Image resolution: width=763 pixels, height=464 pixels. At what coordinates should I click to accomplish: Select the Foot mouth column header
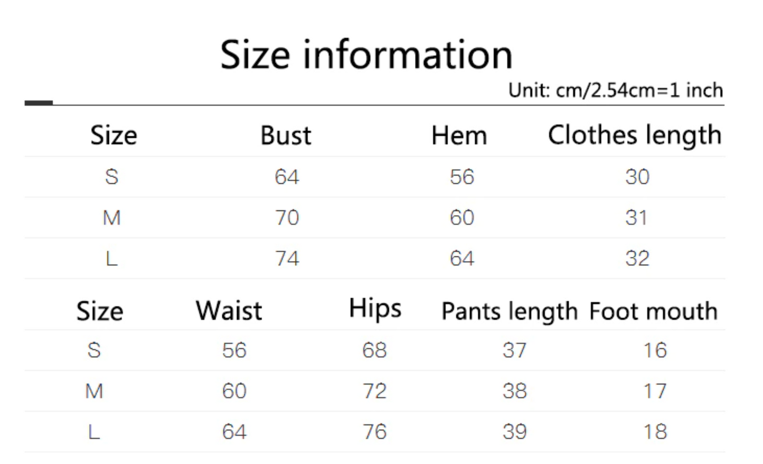coord(653,311)
